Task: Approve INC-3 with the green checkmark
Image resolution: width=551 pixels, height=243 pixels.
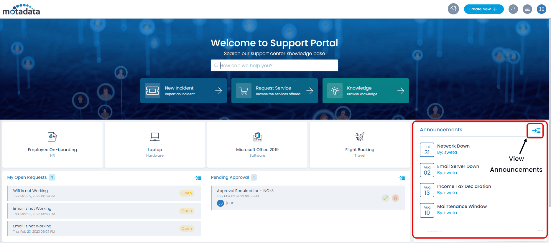Action: [386, 198]
